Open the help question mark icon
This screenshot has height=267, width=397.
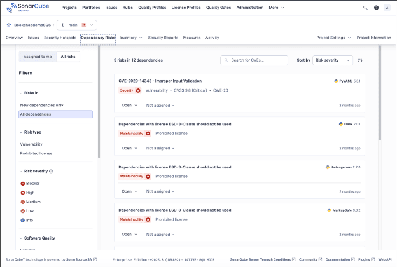[x=376, y=8]
